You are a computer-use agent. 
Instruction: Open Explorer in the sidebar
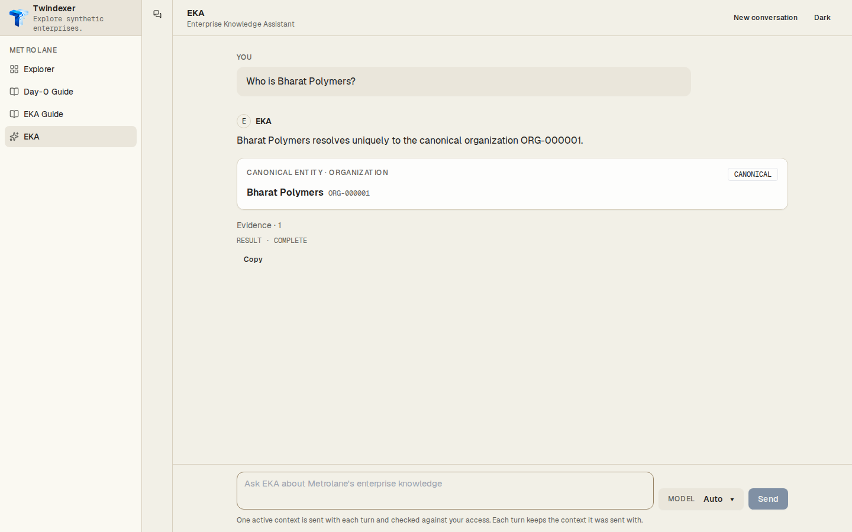(70, 69)
